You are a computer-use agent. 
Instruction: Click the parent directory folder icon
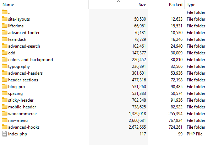pos(4,12)
